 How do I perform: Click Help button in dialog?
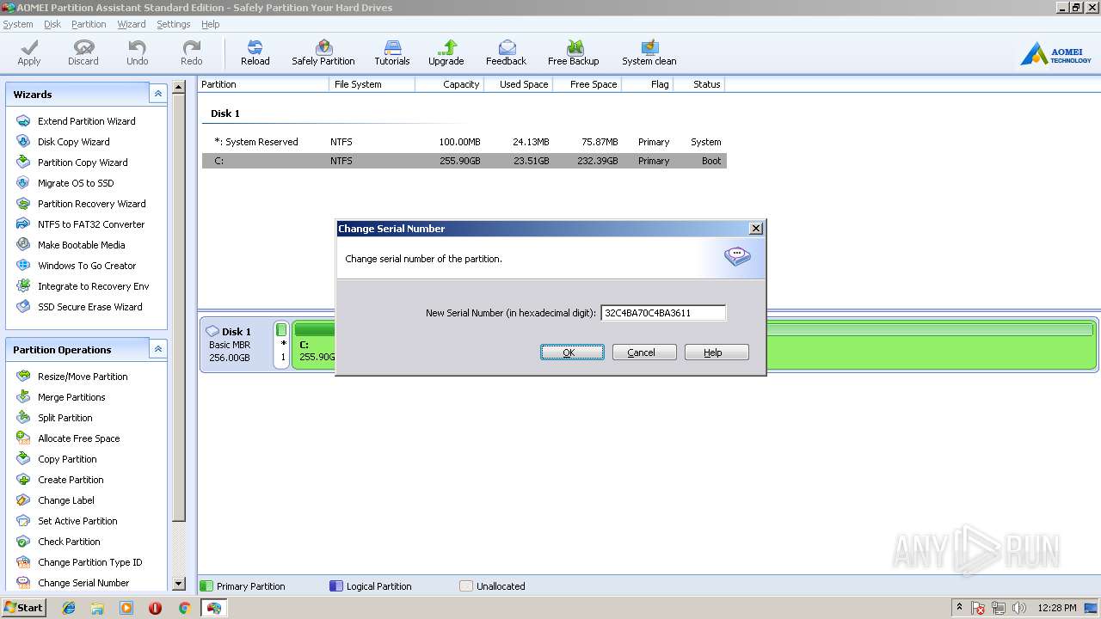coord(717,352)
